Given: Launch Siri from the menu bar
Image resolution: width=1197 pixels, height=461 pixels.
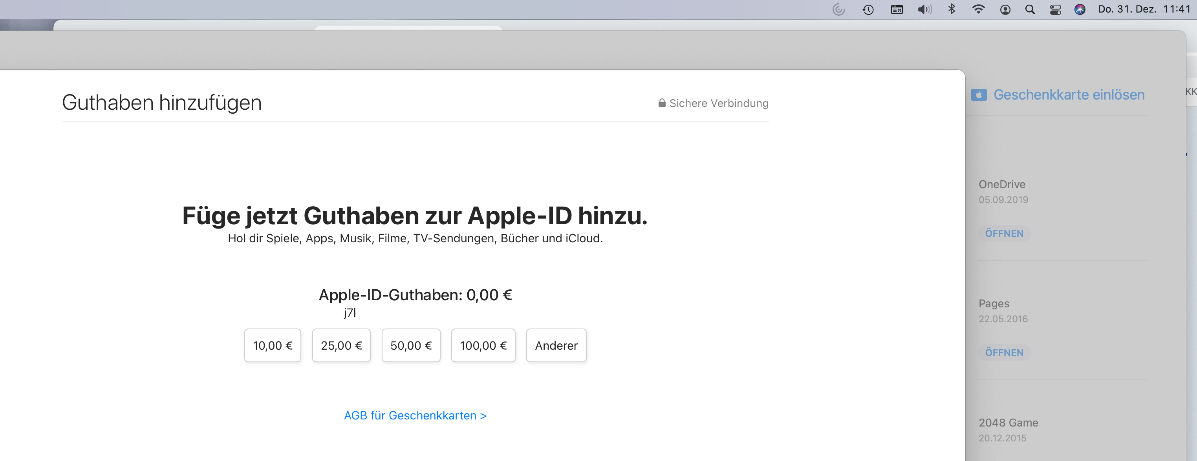Looking at the screenshot, I should 1080,9.
